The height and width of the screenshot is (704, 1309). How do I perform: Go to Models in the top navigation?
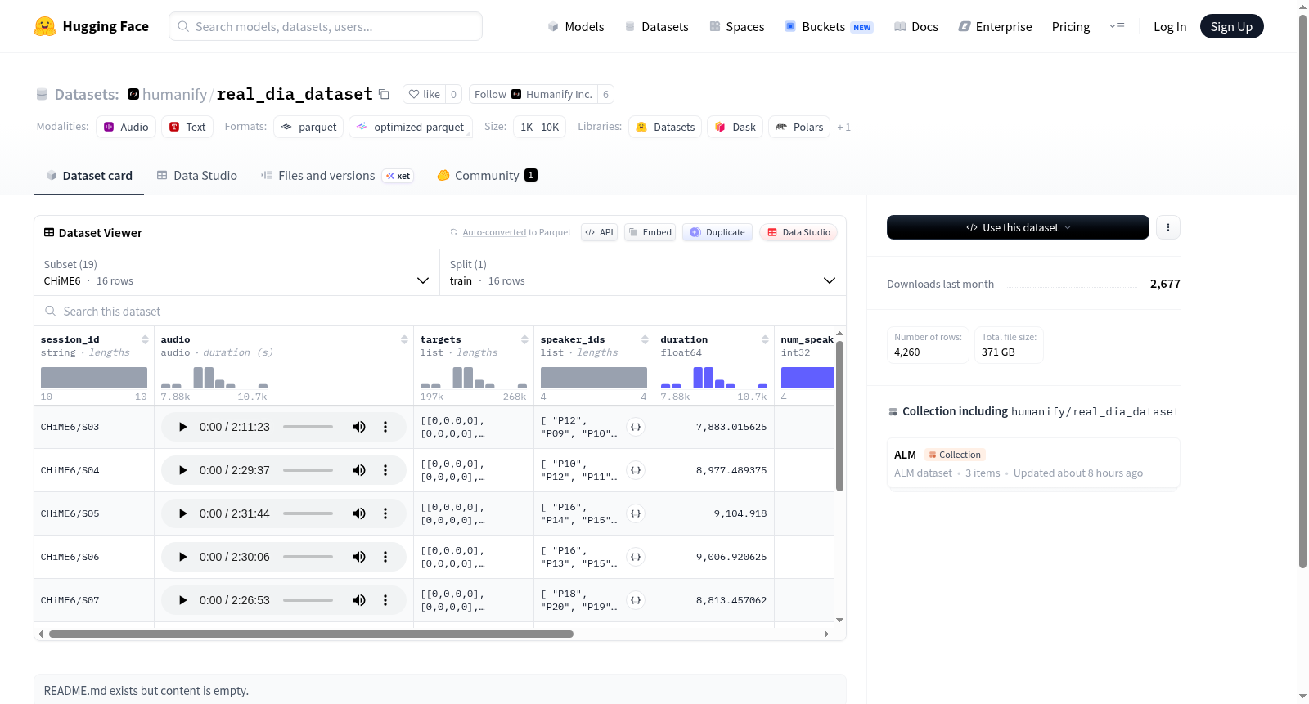click(576, 26)
